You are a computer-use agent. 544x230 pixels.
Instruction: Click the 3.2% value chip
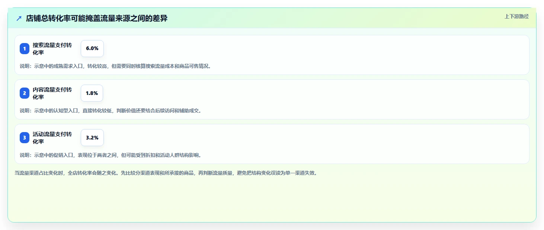tap(92, 138)
